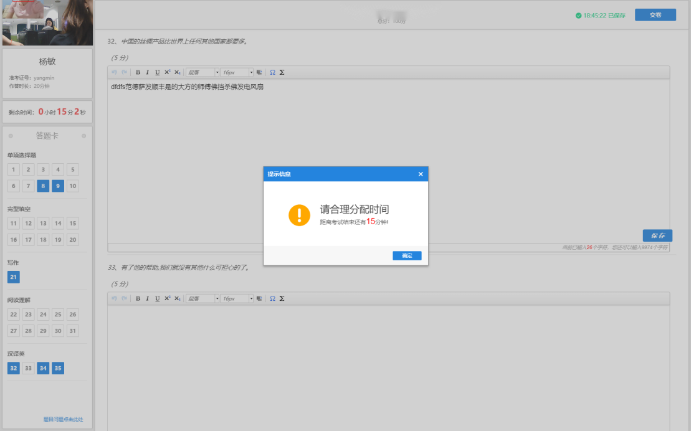Go to question 33 in answer card

tap(28, 368)
